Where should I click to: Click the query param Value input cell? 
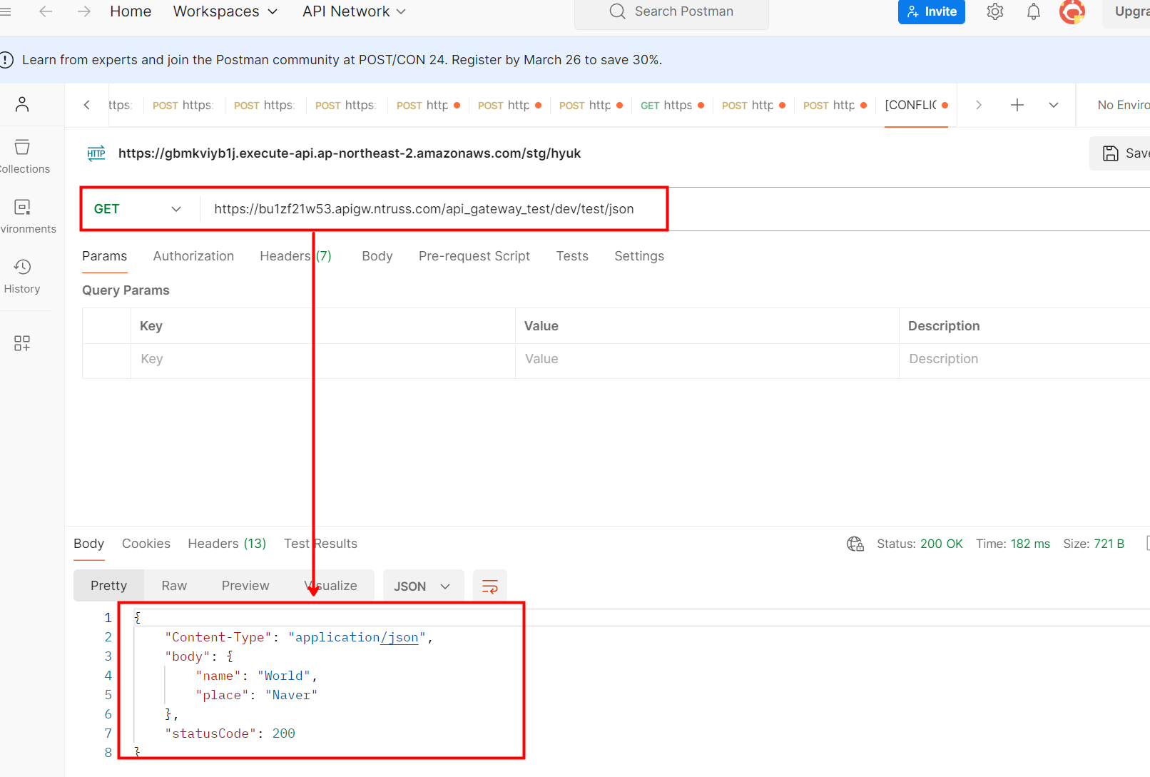[x=707, y=359]
